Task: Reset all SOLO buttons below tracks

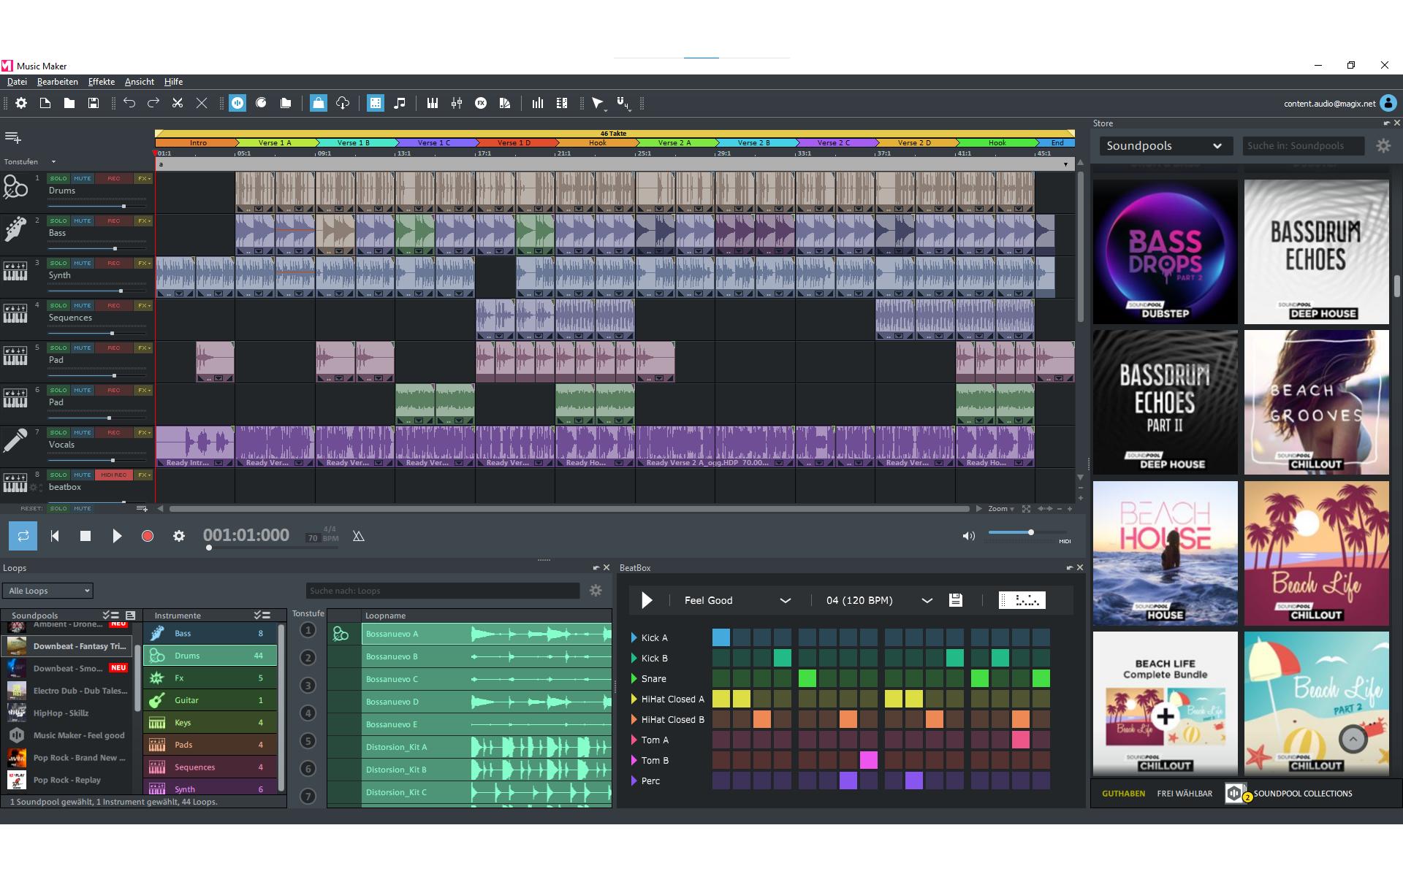Action: 58,508
